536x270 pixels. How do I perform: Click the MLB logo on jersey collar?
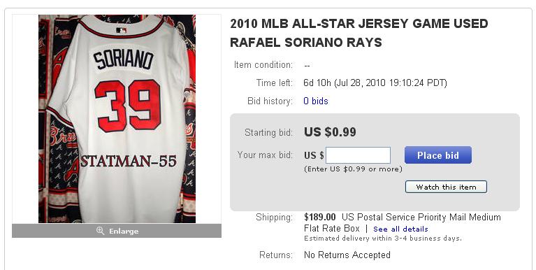[122, 31]
